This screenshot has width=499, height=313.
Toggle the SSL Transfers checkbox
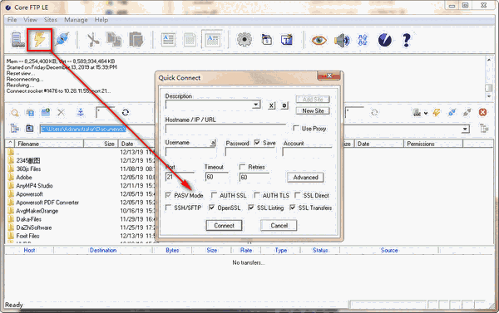coord(293,208)
